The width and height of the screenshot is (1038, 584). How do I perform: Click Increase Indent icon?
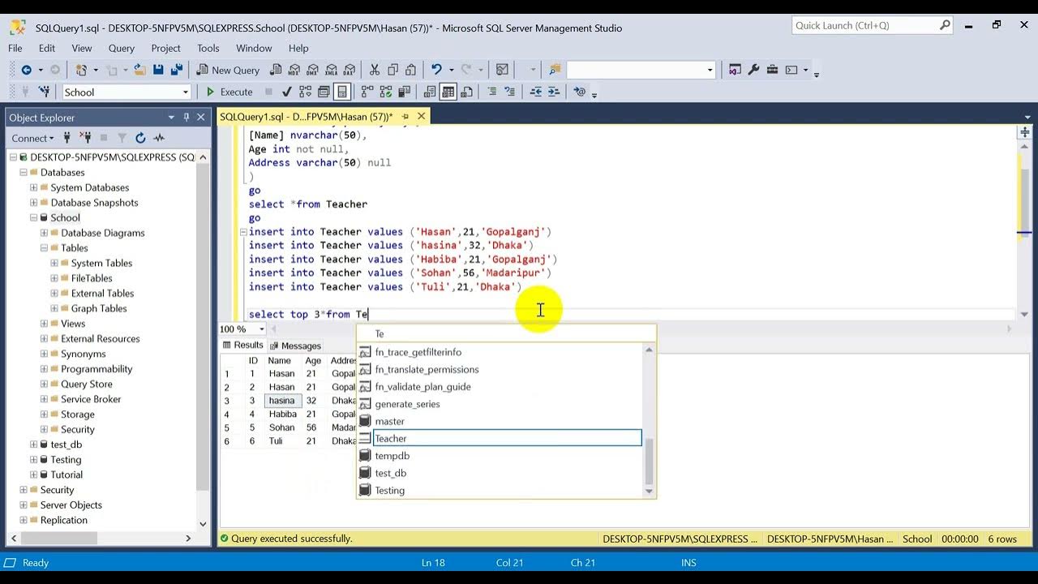point(553,92)
